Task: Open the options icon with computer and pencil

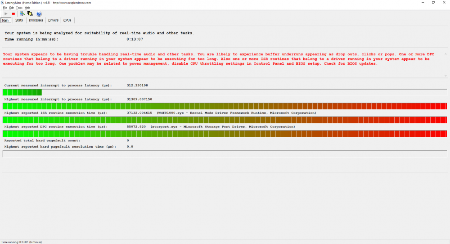Action: tap(22, 14)
